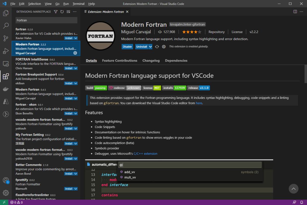This screenshot has width=307, height=205.
Task: Click the remote window status bar icon
Action: [4, 202]
